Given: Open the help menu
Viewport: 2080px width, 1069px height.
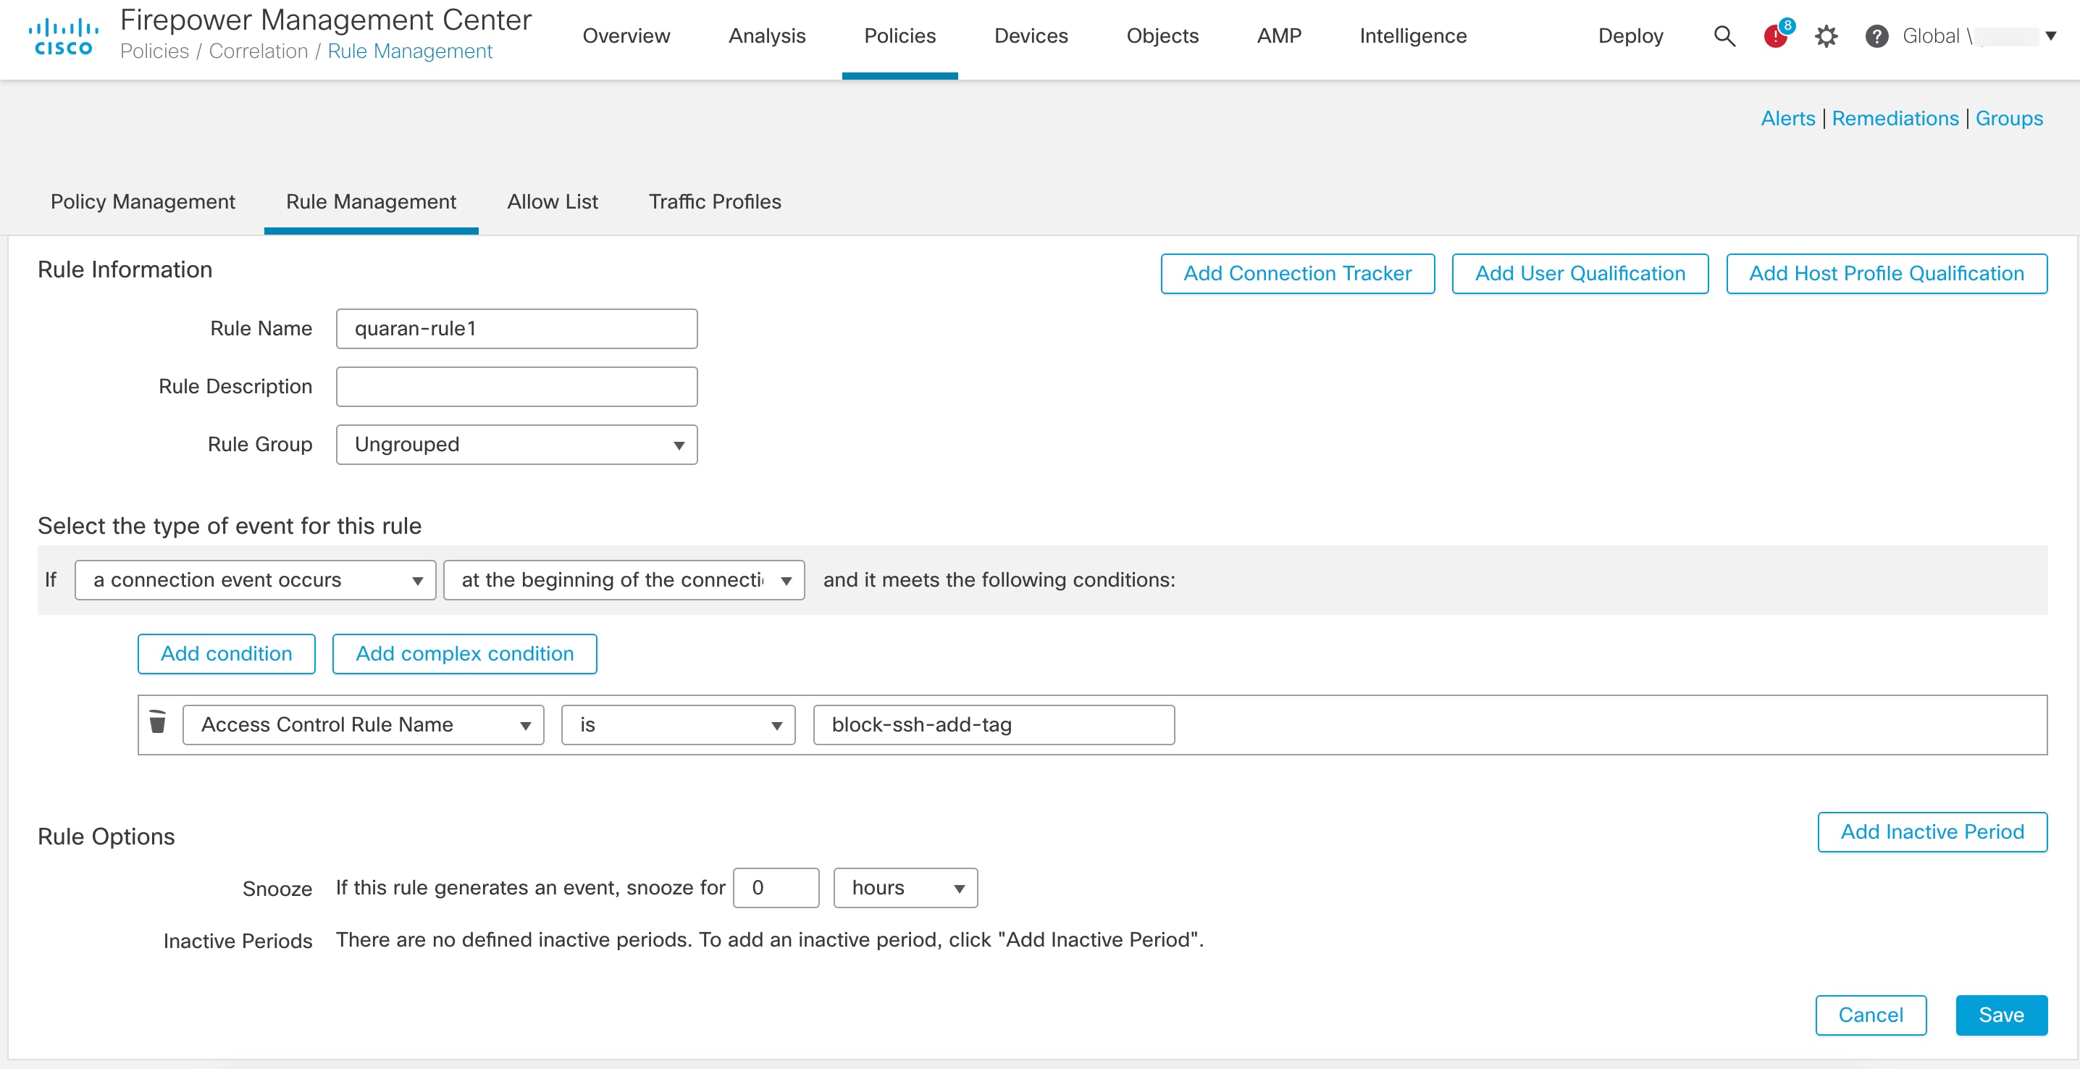Looking at the screenshot, I should (x=1876, y=36).
